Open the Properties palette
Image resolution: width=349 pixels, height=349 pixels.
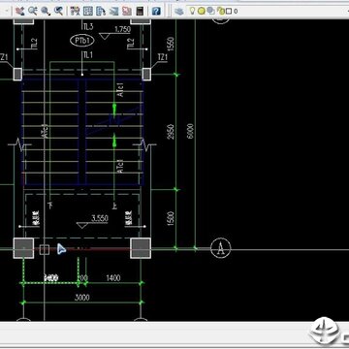click(75, 11)
